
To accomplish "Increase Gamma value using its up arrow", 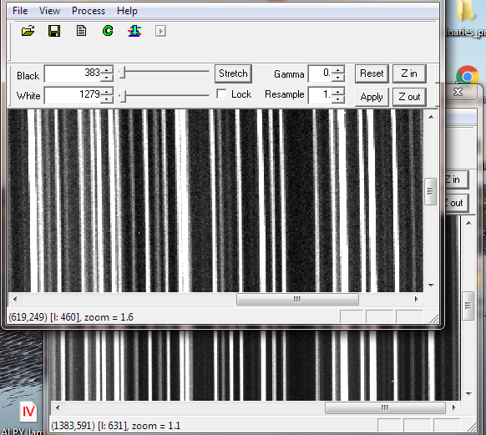I will (338, 70).
